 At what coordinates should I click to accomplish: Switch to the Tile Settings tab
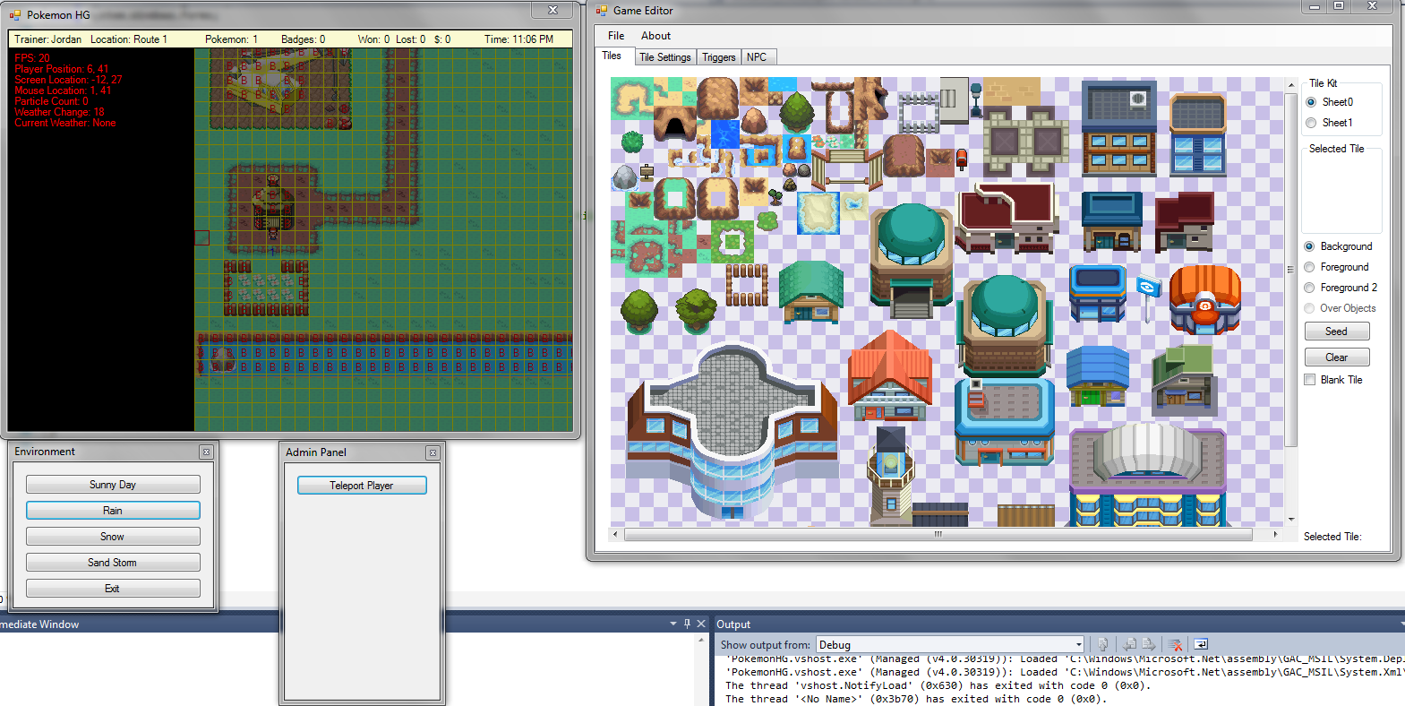664,57
